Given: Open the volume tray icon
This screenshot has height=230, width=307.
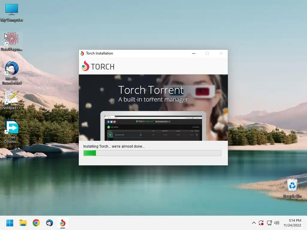Looking at the screenshot, I should (277, 223).
